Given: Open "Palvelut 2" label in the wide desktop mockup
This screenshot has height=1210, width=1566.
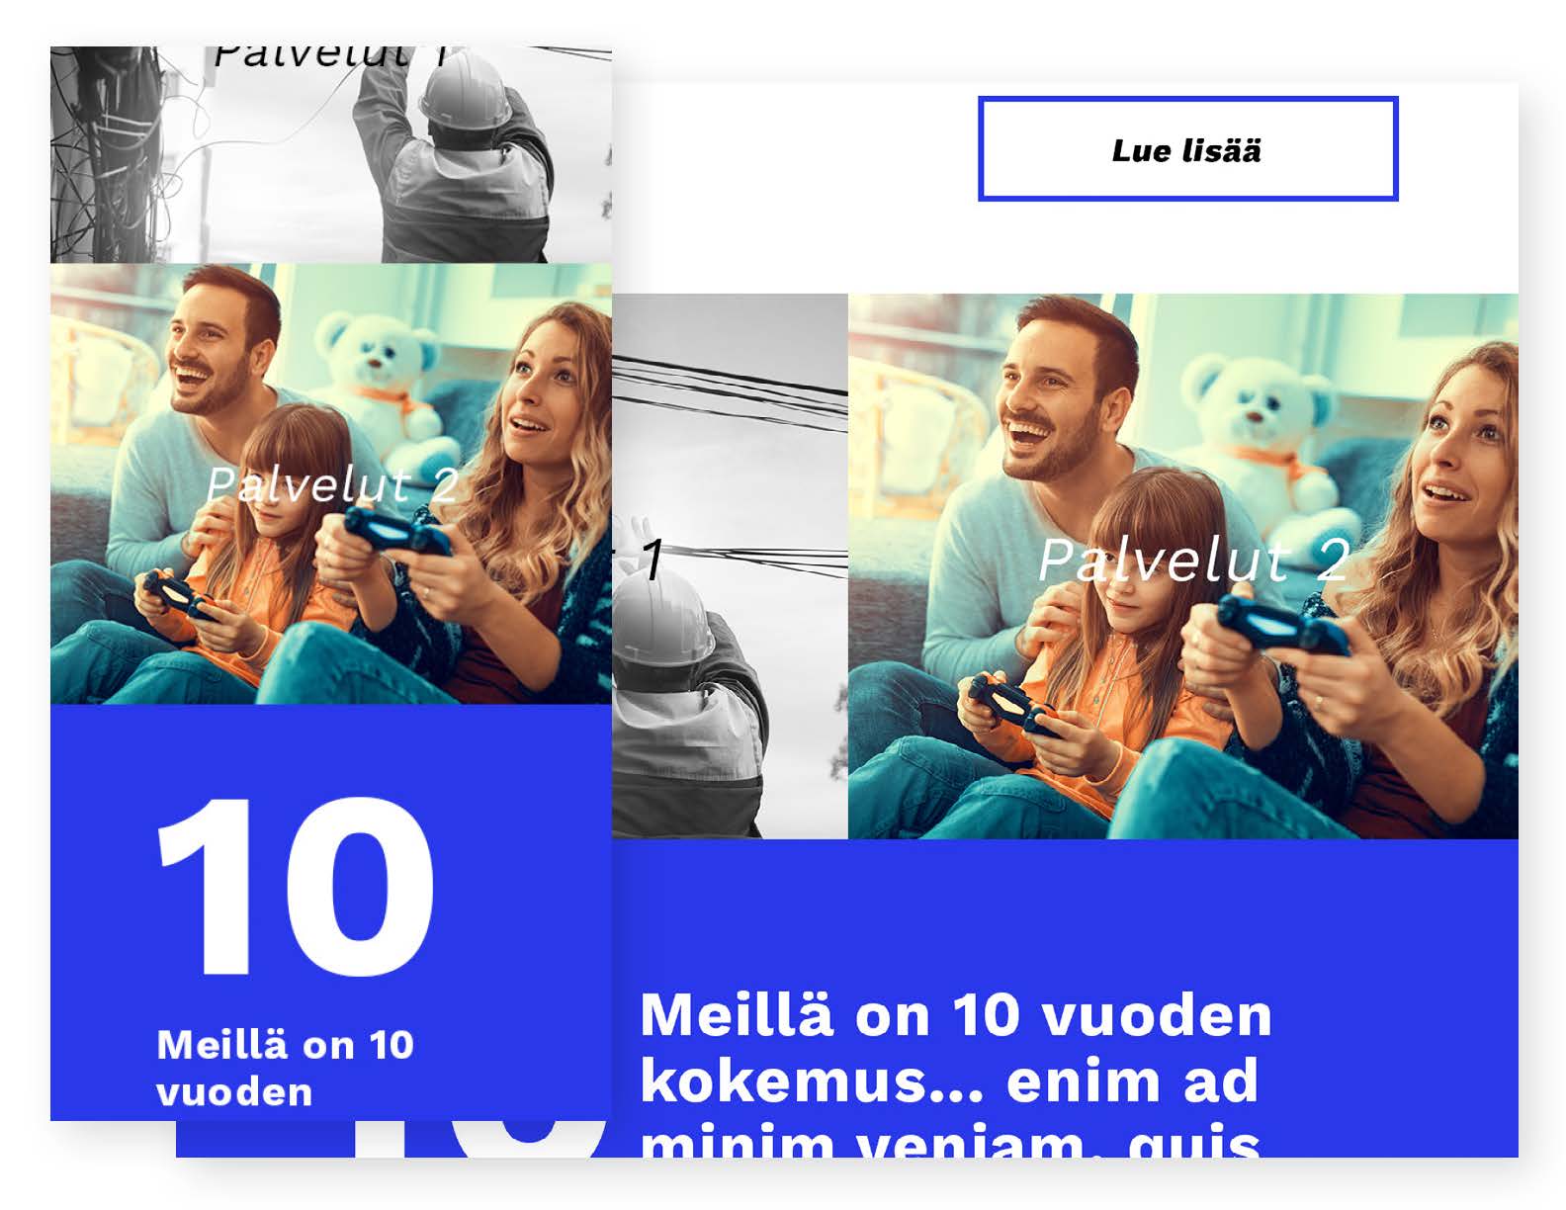Looking at the screenshot, I should pos(1193,561).
